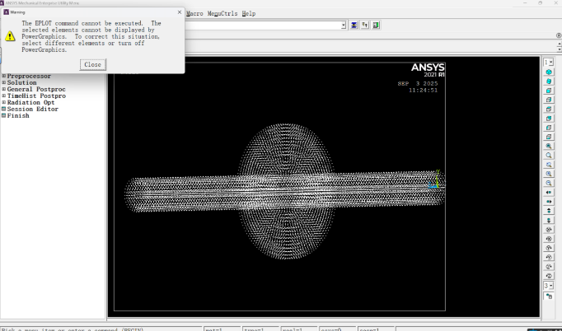
Task: Click the third icon beside command dropdown
Action: coord(376,26)
